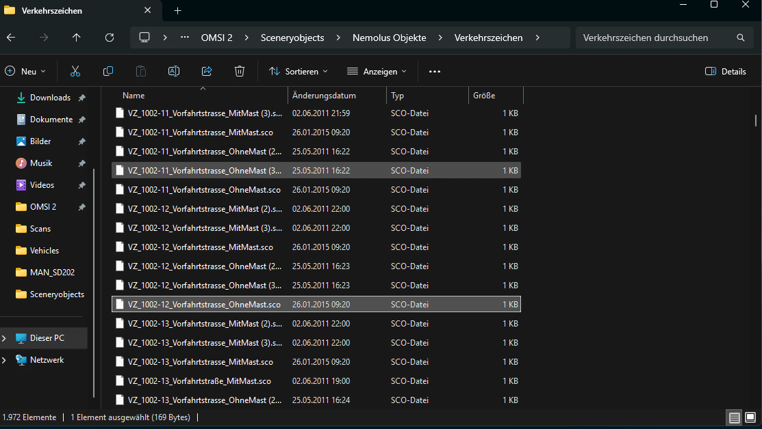Open the Anzeigen dropdown menu
The height and width of the screenshot is (429, 762).
tap(377, 71)
